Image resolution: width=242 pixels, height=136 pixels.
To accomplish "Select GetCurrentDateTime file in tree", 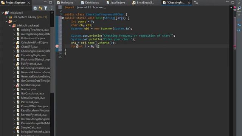I will coord(36,81).
